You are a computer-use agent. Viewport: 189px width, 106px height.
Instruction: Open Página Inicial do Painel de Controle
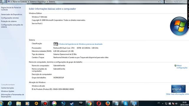(x=11, y=9)
